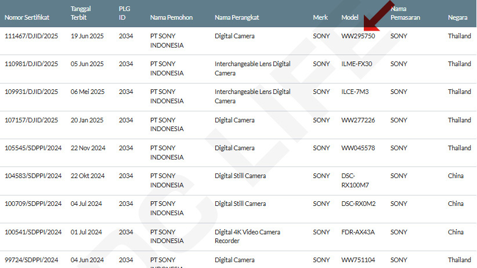
Task: Click model DSC-RX0M2
Action: pyautogui.click(x=359, y=204)
